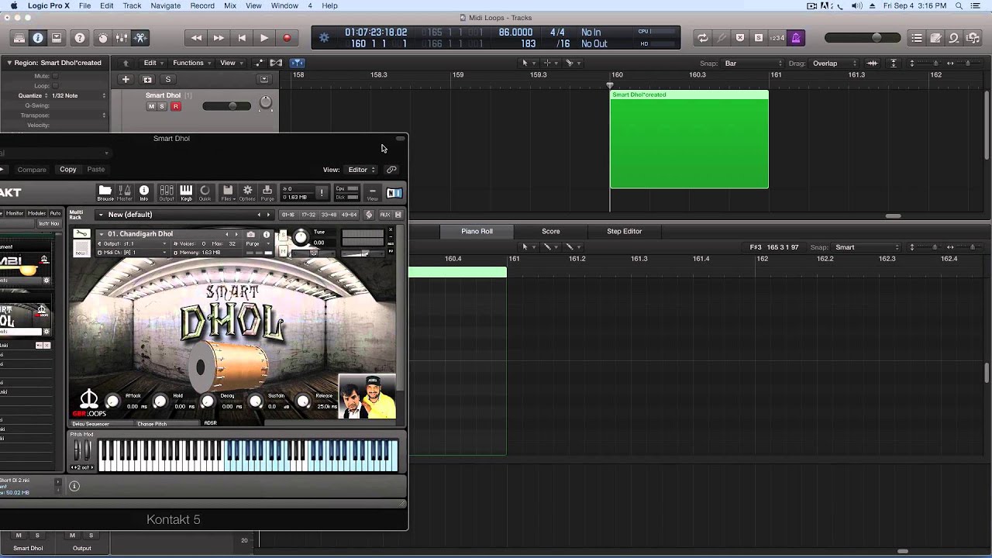The height and width of the screenshot is (558, 992).
Task: Open the Drag Overlap dropdown
Action: [x=835, y=64]
